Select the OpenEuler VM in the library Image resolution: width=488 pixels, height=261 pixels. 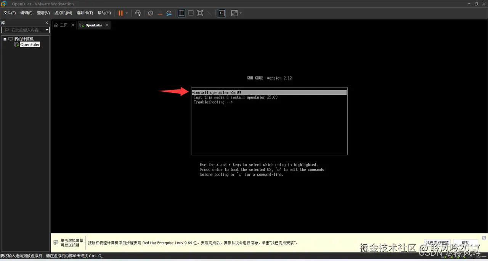click(30, 45)
